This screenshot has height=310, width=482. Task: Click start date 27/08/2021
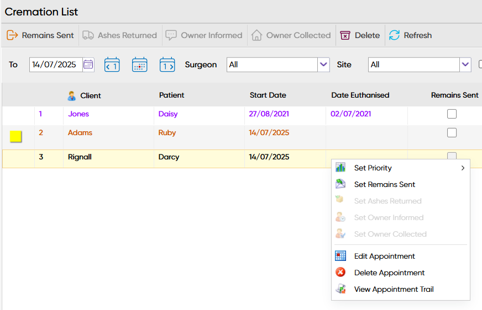click(x=269, y=114)
